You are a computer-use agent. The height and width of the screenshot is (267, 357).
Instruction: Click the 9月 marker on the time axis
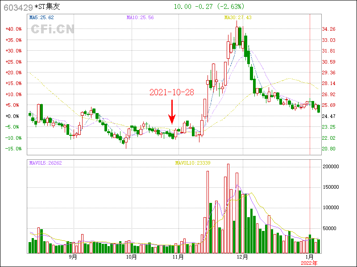pos(73,257)
